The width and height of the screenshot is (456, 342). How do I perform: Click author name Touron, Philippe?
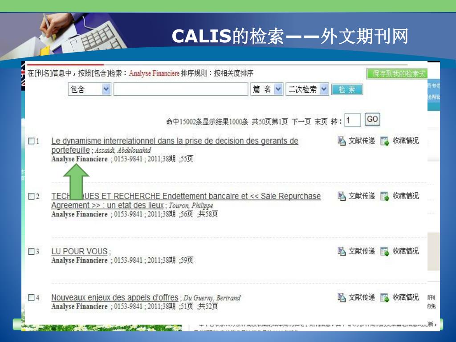(x=191, y=206)
